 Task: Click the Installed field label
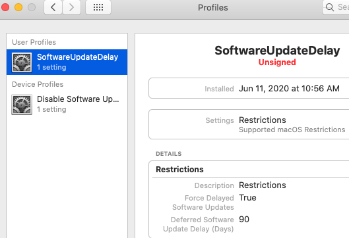point(219,89)
